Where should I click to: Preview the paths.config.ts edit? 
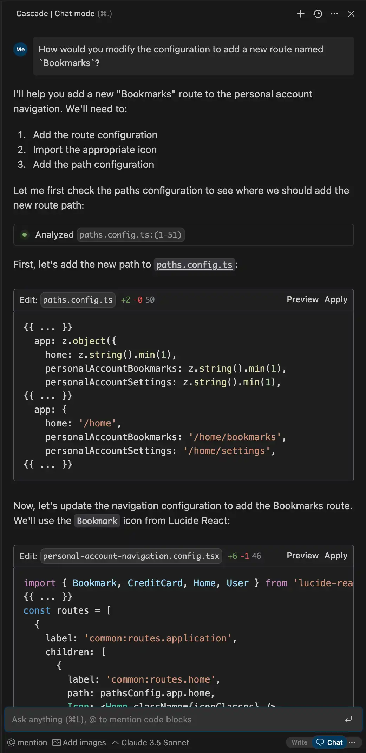click(302, 299)
